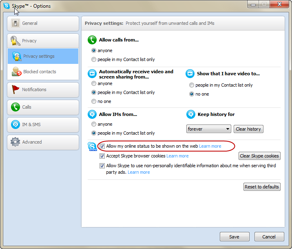Click the red Notifications flag icon
This screenshot has width=292, height=249.
click(x=15, y=90)
